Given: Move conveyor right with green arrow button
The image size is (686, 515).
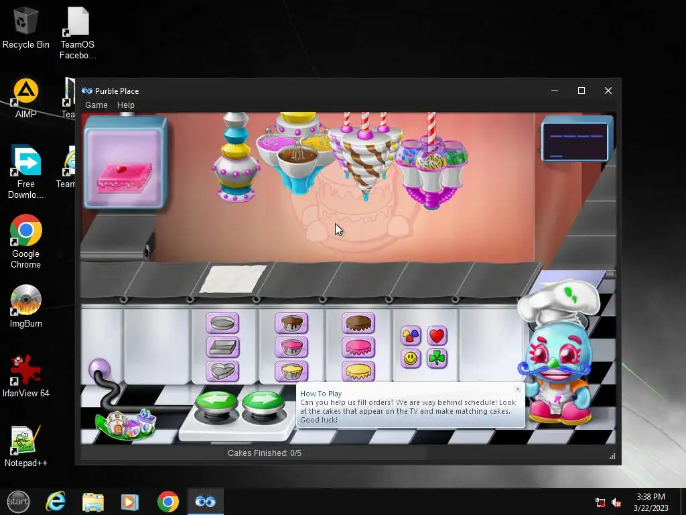Looking at the screenshot, I should click(263, 404).
